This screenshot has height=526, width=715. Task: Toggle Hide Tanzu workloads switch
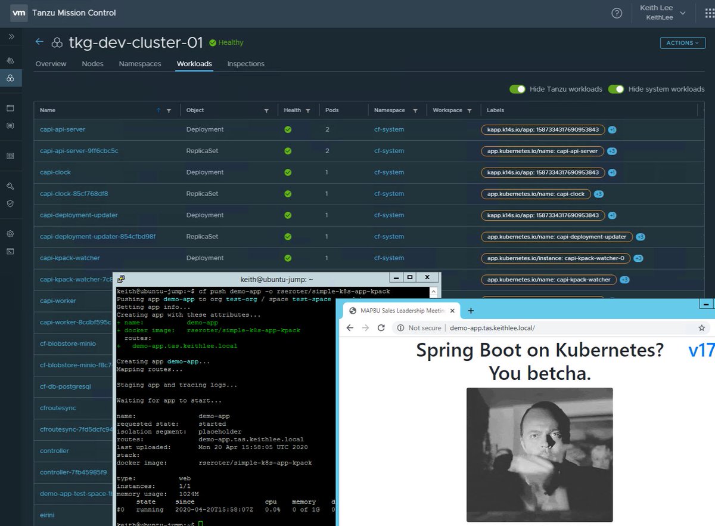point(517,89)
